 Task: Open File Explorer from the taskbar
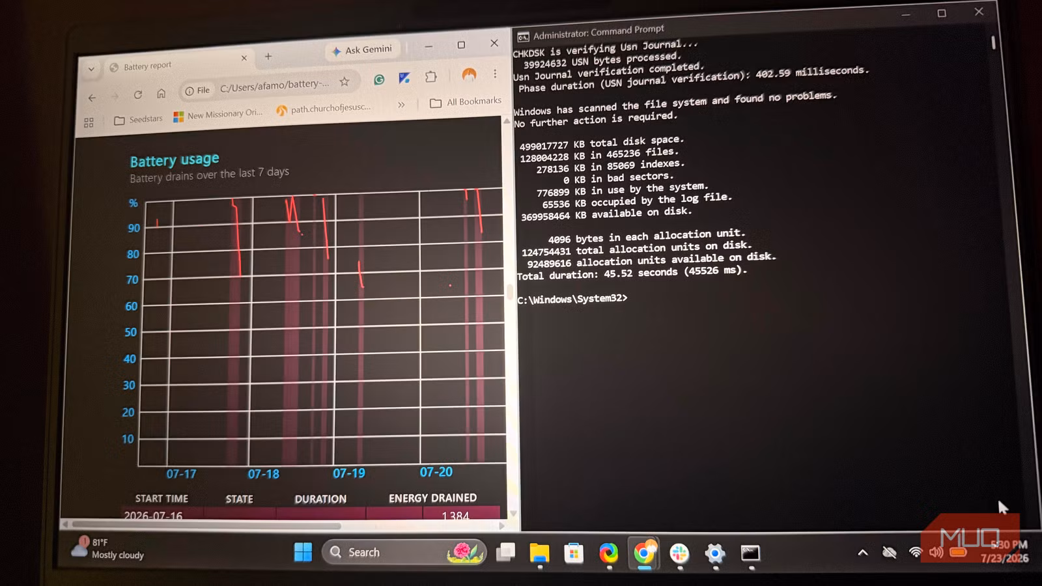(x=539, y=553)
